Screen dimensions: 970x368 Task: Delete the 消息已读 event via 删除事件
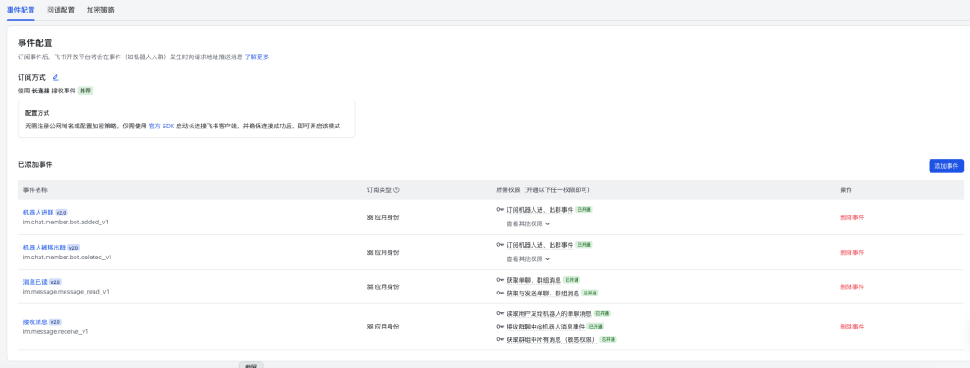tap(851, 286)
